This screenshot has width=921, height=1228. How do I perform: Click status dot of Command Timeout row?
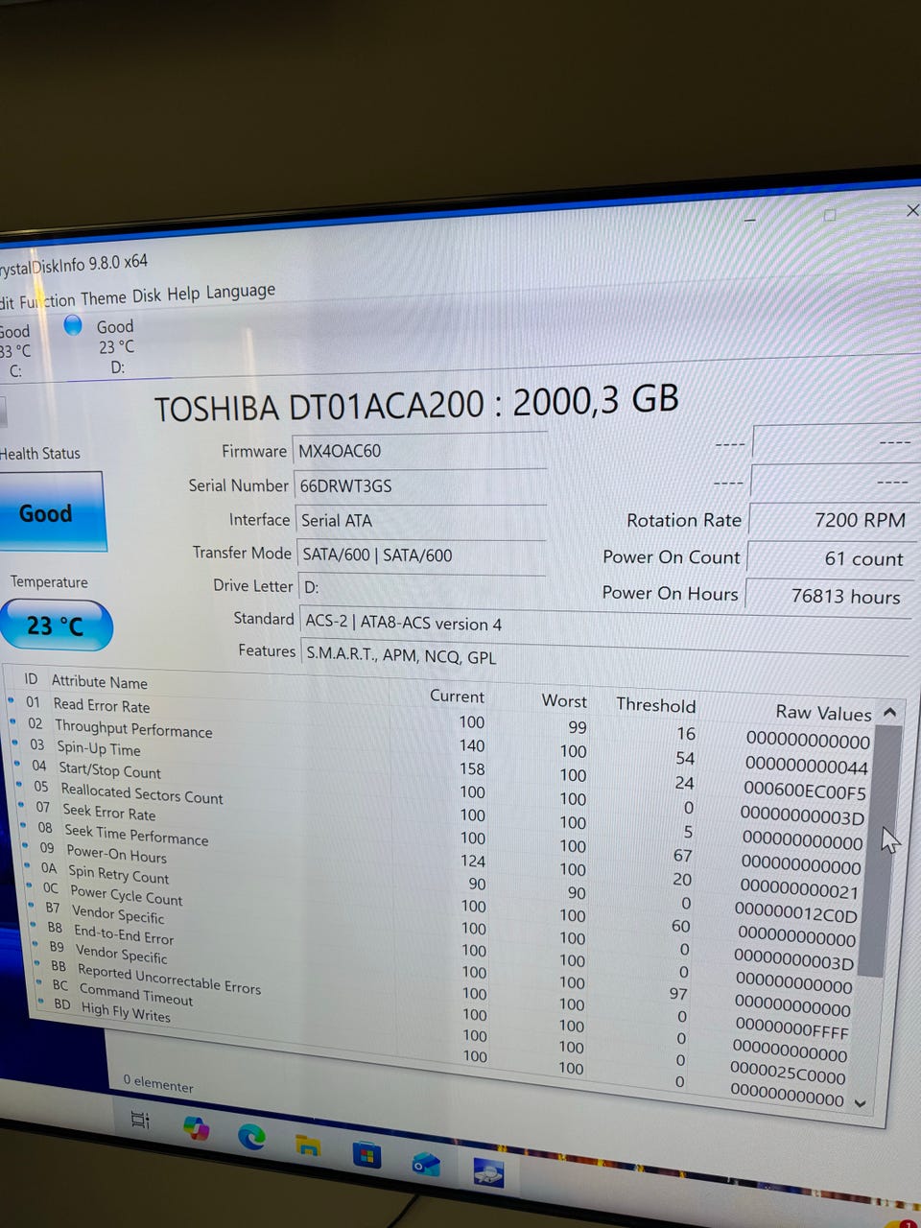click(x=40, y=982)
